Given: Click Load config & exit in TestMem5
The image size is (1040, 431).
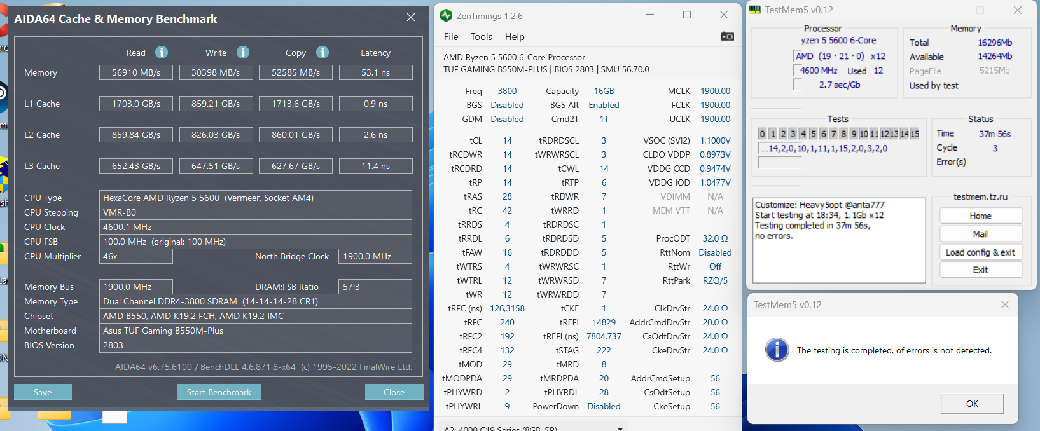Looking at the screenshot, I should (x=981, y=252).
